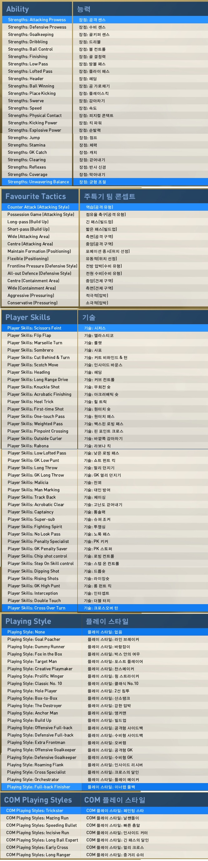
Task: Pick 'Centre (Containment Area)' tactic
Action: (33, 281)
